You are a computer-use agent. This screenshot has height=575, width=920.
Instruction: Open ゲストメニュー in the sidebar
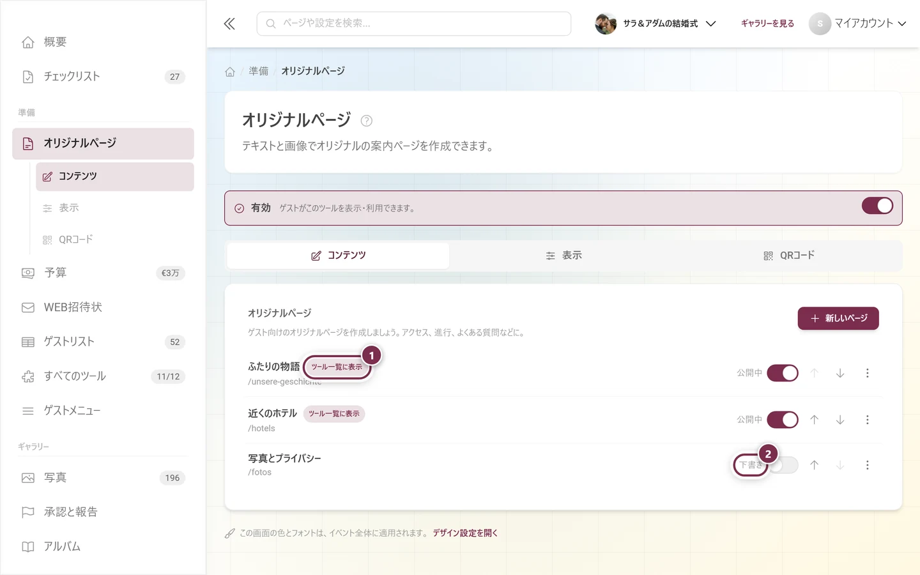point(103,411)
